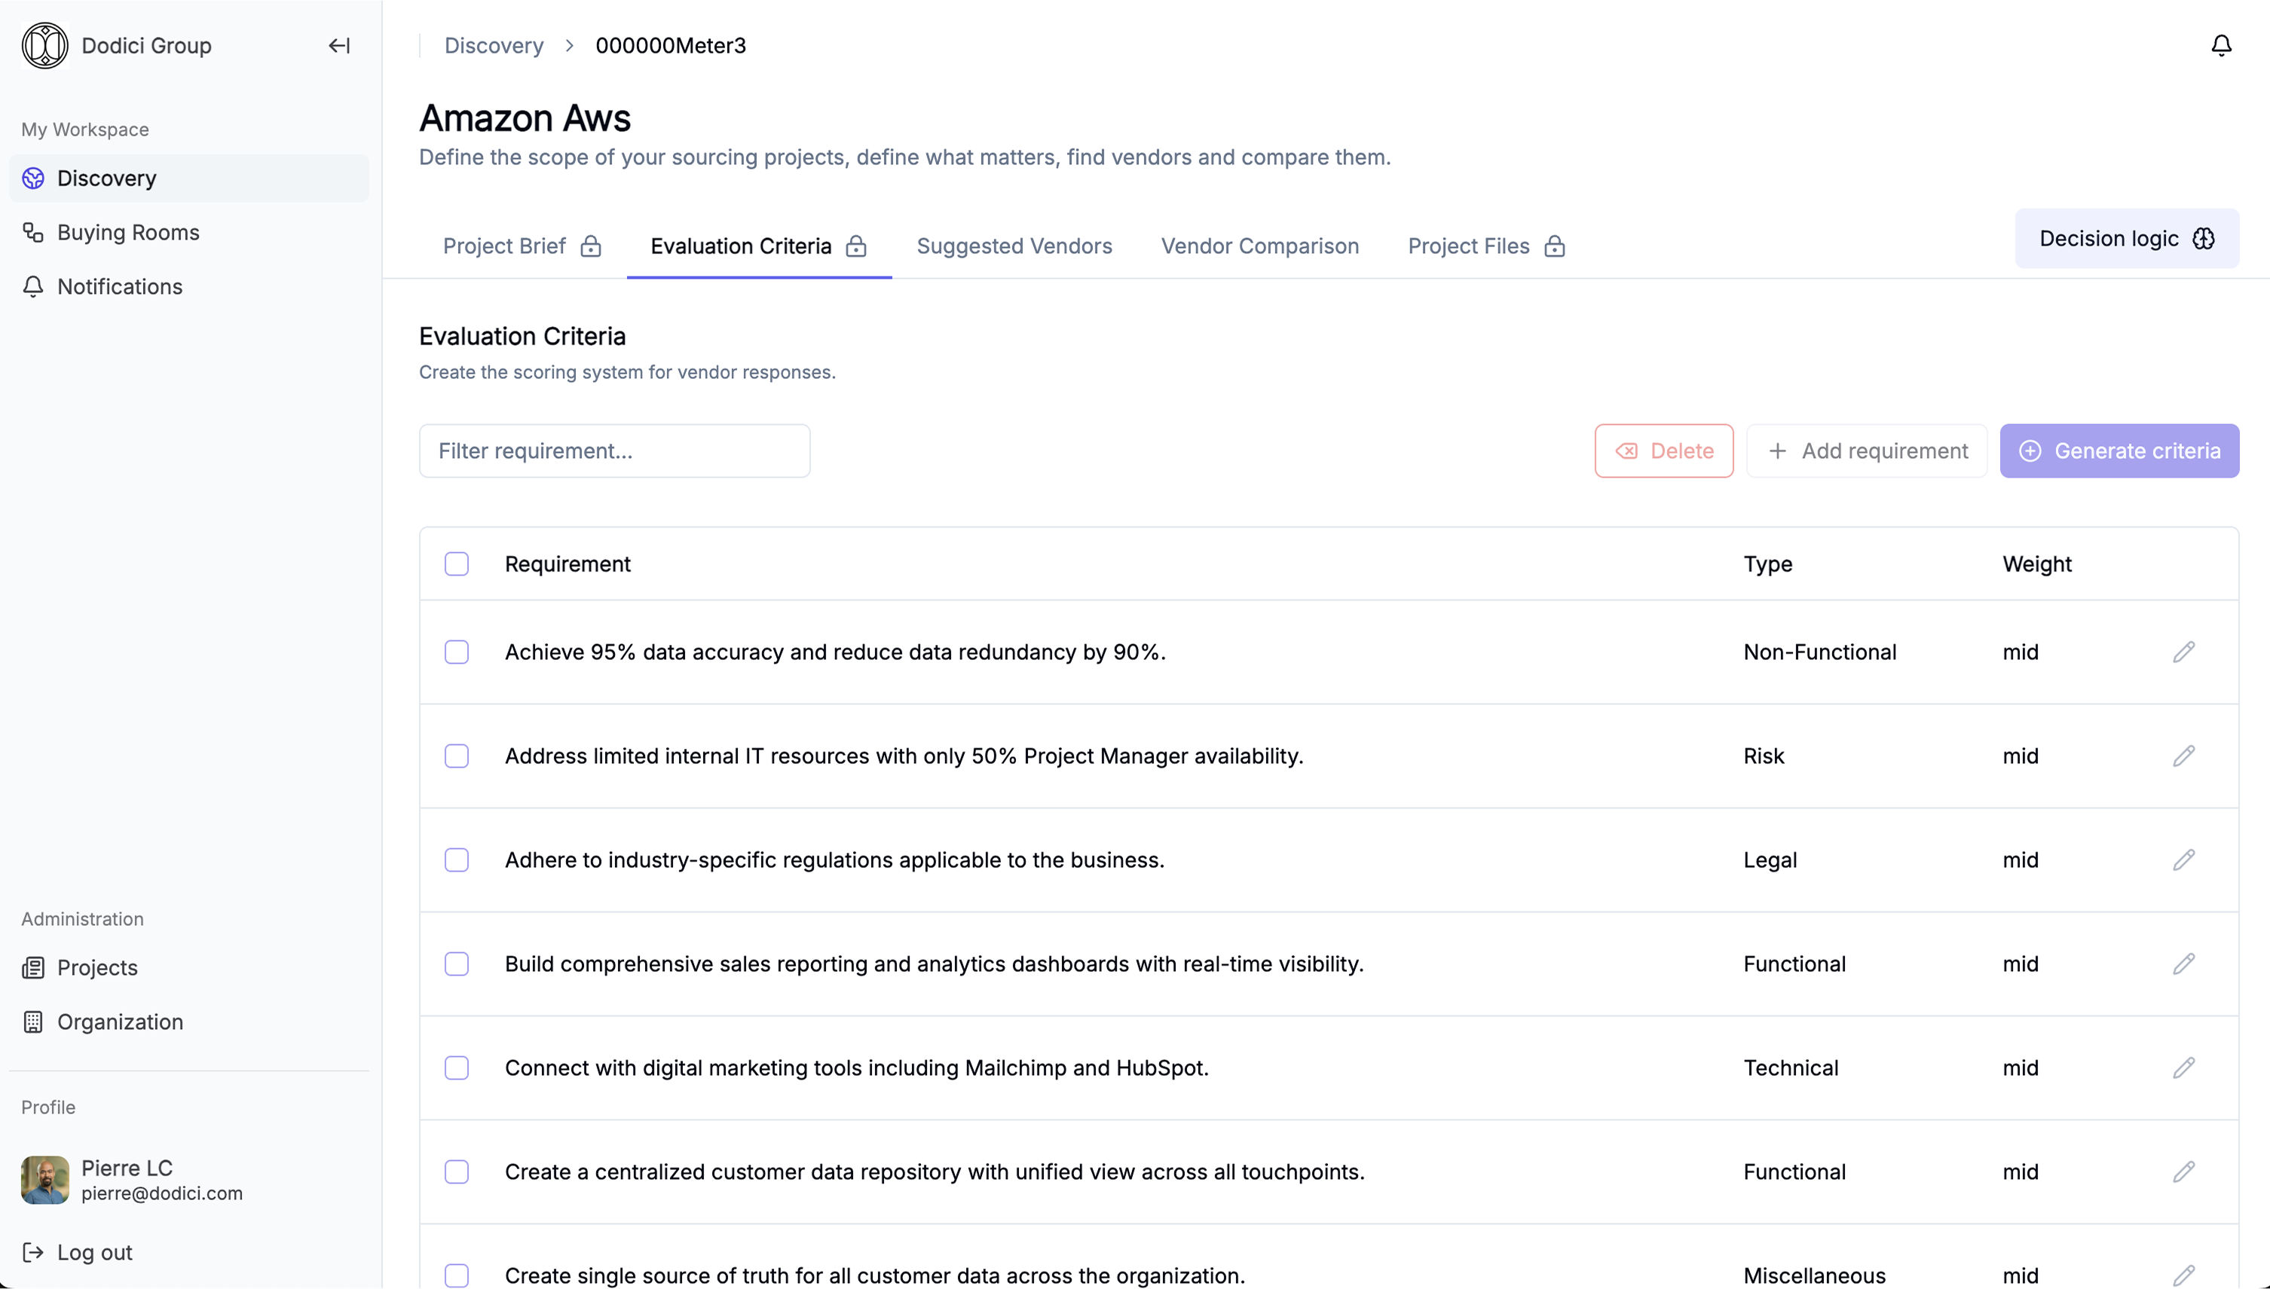2270x1289 pixels.
Task: Select all requirements header checkbox
Action: 456,564
